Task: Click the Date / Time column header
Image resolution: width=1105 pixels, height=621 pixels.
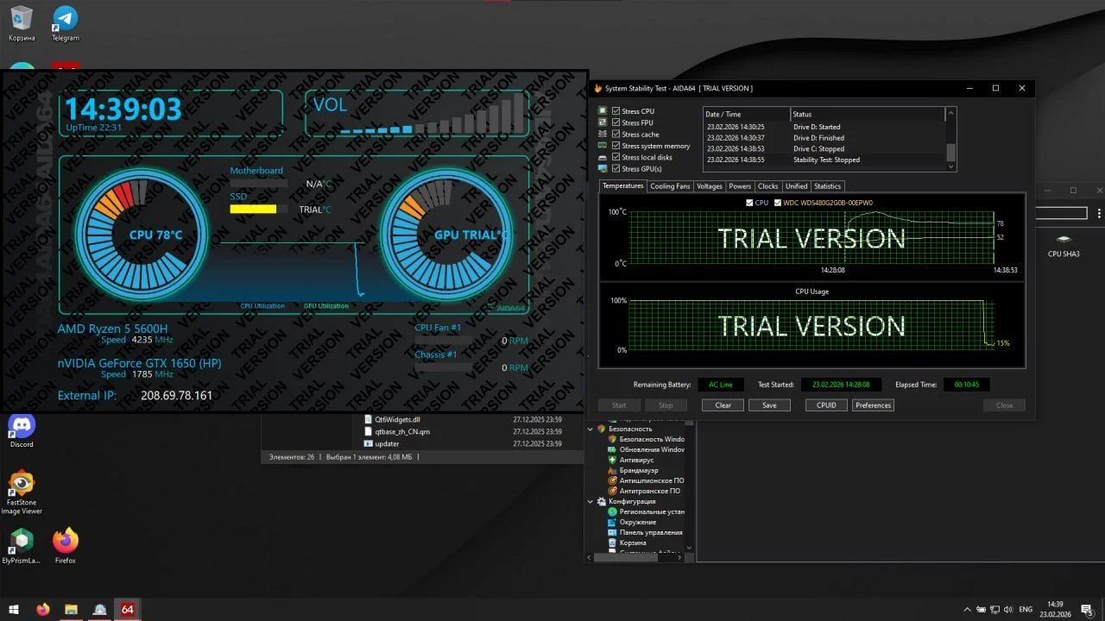Action: click(x=747, y=114)
